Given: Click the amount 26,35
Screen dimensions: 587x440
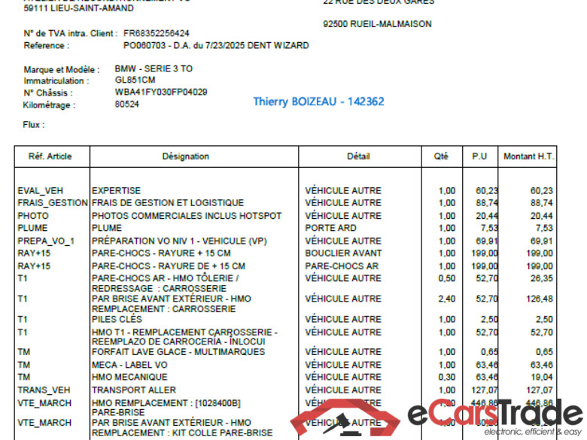Looking at the screenshot, I should click(542, 278).
